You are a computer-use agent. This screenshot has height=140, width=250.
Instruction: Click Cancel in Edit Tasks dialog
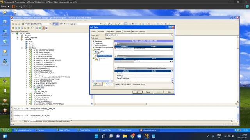click(148, 92)
